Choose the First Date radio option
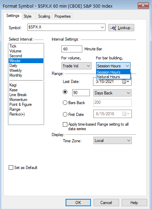 [65, 115]
